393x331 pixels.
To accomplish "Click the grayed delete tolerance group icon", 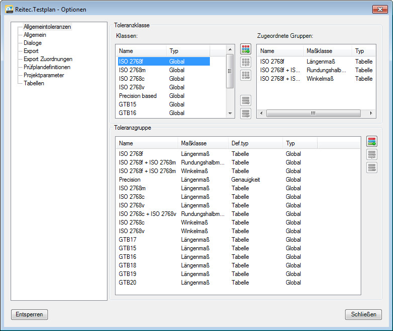I will coord(372,168).
